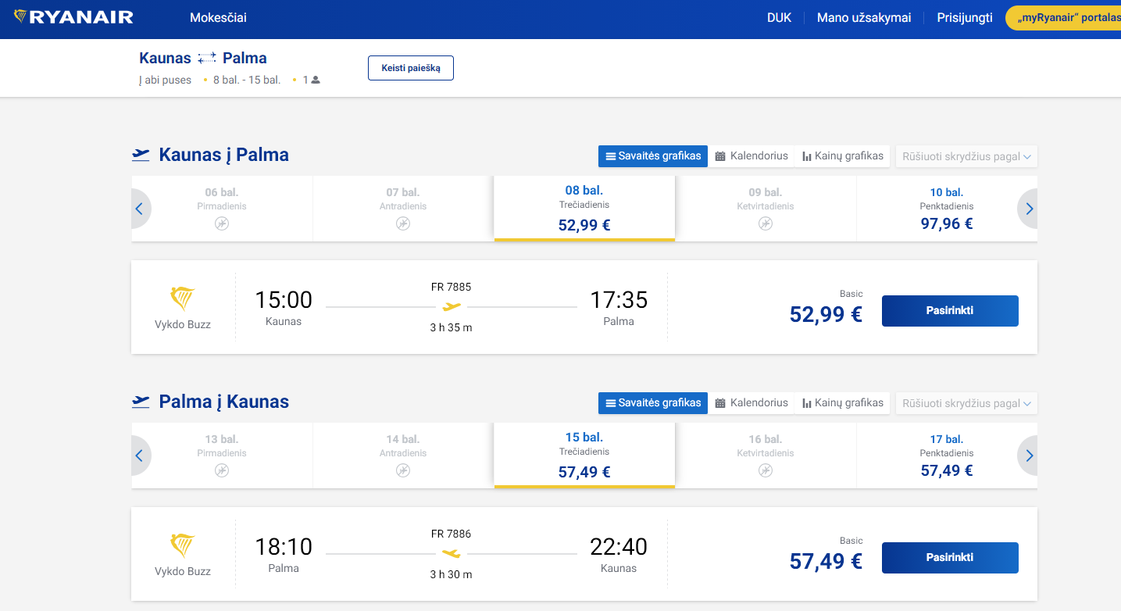1121x611 pixels.
Task: Select the 08 bal. Trečiadienis date tile
Action: point(584,207)
